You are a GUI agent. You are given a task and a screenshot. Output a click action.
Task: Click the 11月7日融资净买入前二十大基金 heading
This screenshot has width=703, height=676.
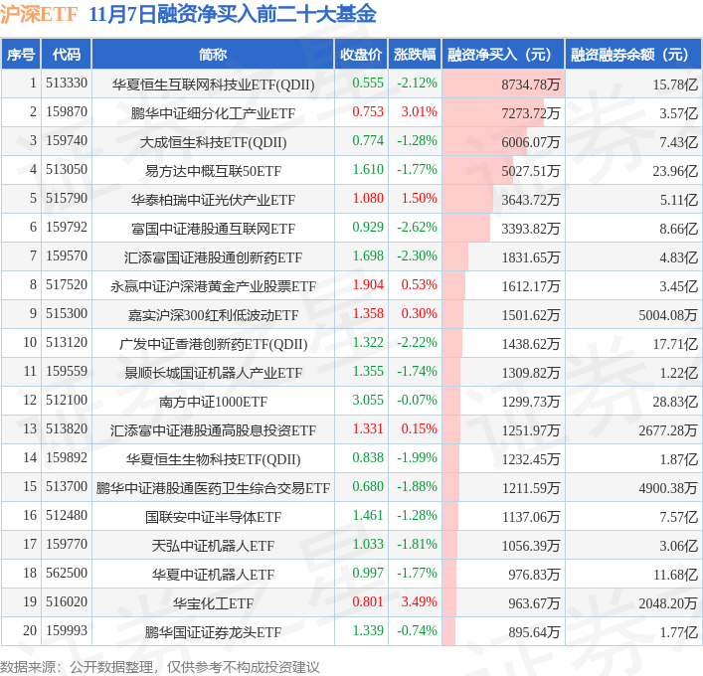[x=233, y=14]
